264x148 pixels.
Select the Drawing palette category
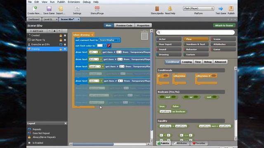pos(169,55)
